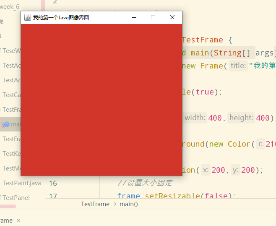This screenshot has height=226, width=276.
Task: Click the String[] type in main signature
Action: (x=232, y=53)
